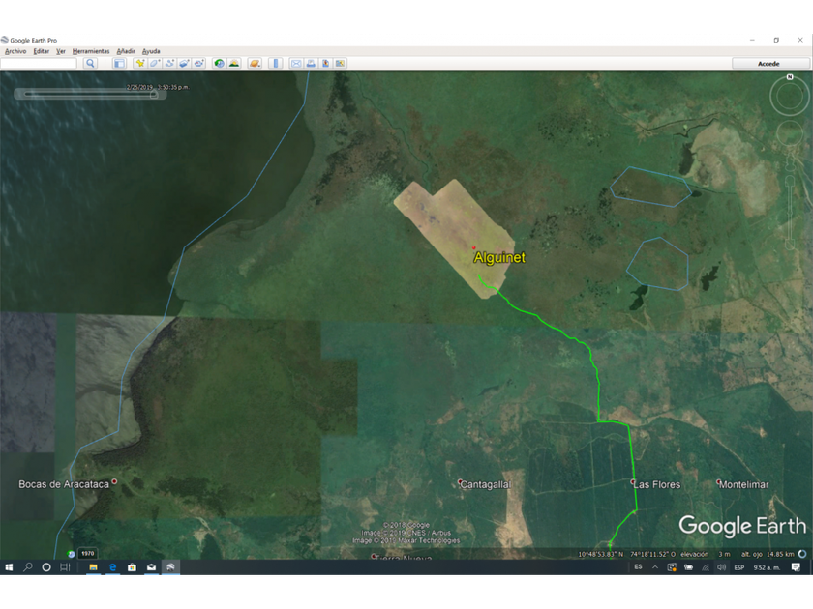The image size is (813, 609).
Task: Open the Añadir menu
Action: click(126, 51)
